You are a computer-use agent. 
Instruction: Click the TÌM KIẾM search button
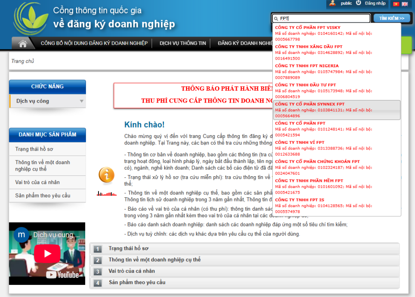click(x=392, y=18)
